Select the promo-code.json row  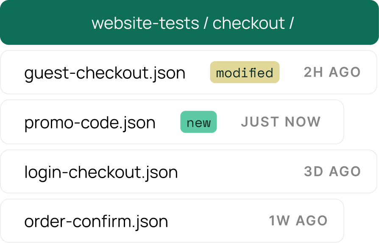click(172, 122)
